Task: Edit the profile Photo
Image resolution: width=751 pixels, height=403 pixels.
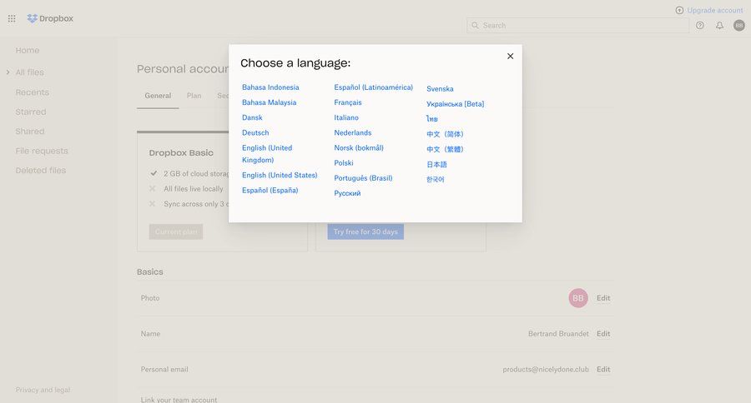Action: tap(603, 298)
